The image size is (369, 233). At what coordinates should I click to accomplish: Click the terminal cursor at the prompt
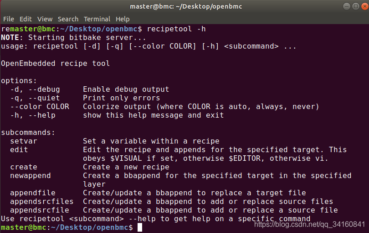tap(140, 228)
